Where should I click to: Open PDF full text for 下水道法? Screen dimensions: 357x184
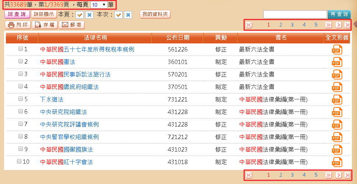point(337,99)
